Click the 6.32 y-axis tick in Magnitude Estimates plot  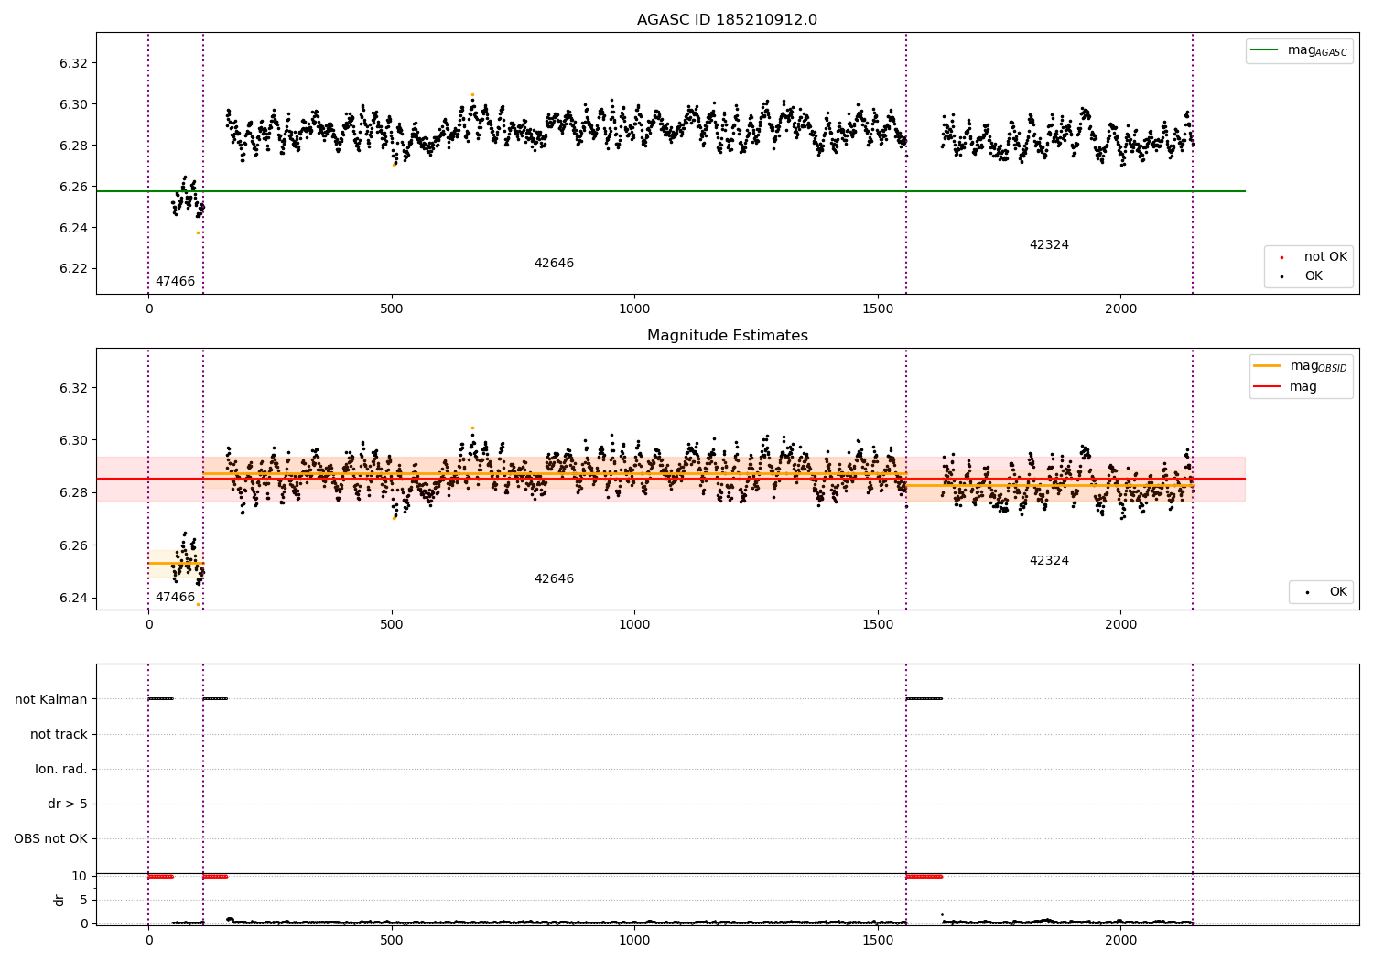click(74, 388)
